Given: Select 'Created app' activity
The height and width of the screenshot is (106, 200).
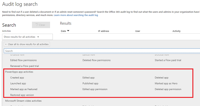Looking at the screenshot, I should (x=17, y=78).
